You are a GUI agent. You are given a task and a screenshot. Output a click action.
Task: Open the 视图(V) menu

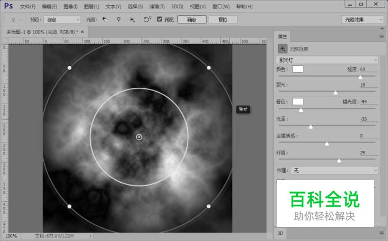(198, 7)
